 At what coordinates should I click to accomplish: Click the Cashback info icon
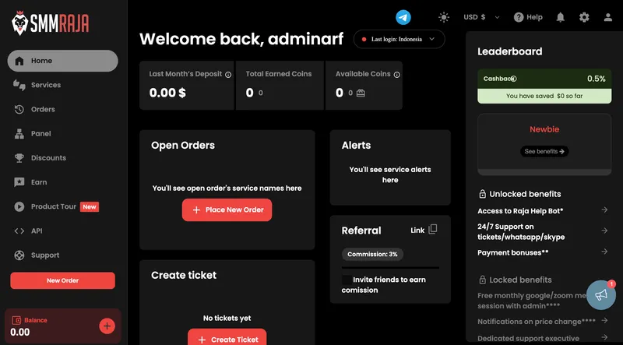coord(513,79)
